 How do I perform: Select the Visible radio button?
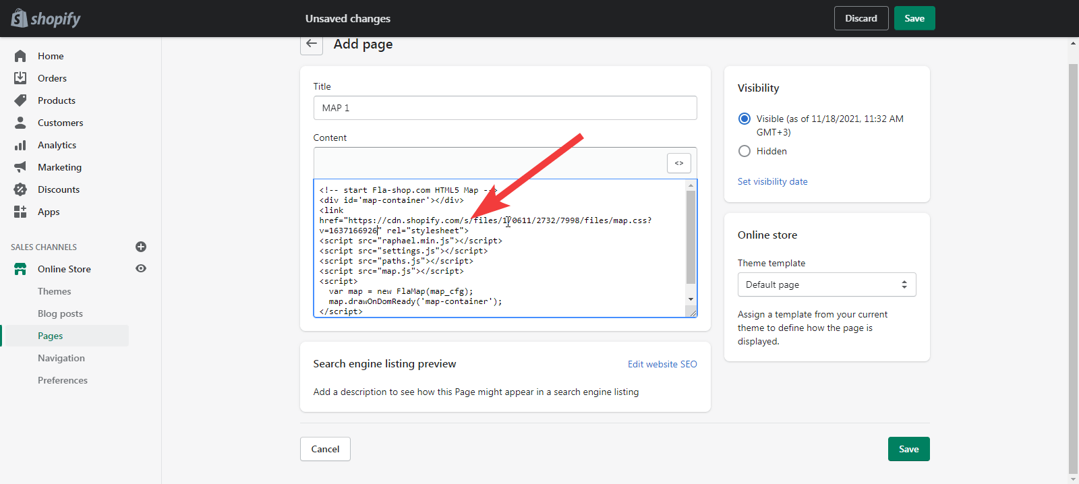pos(745,119)
